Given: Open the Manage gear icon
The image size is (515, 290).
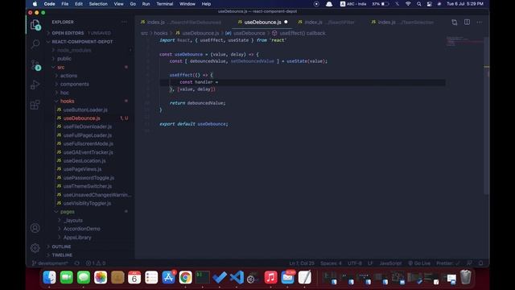Looking at the screenshot, I should pyautogui.click(x=35, y=248).
